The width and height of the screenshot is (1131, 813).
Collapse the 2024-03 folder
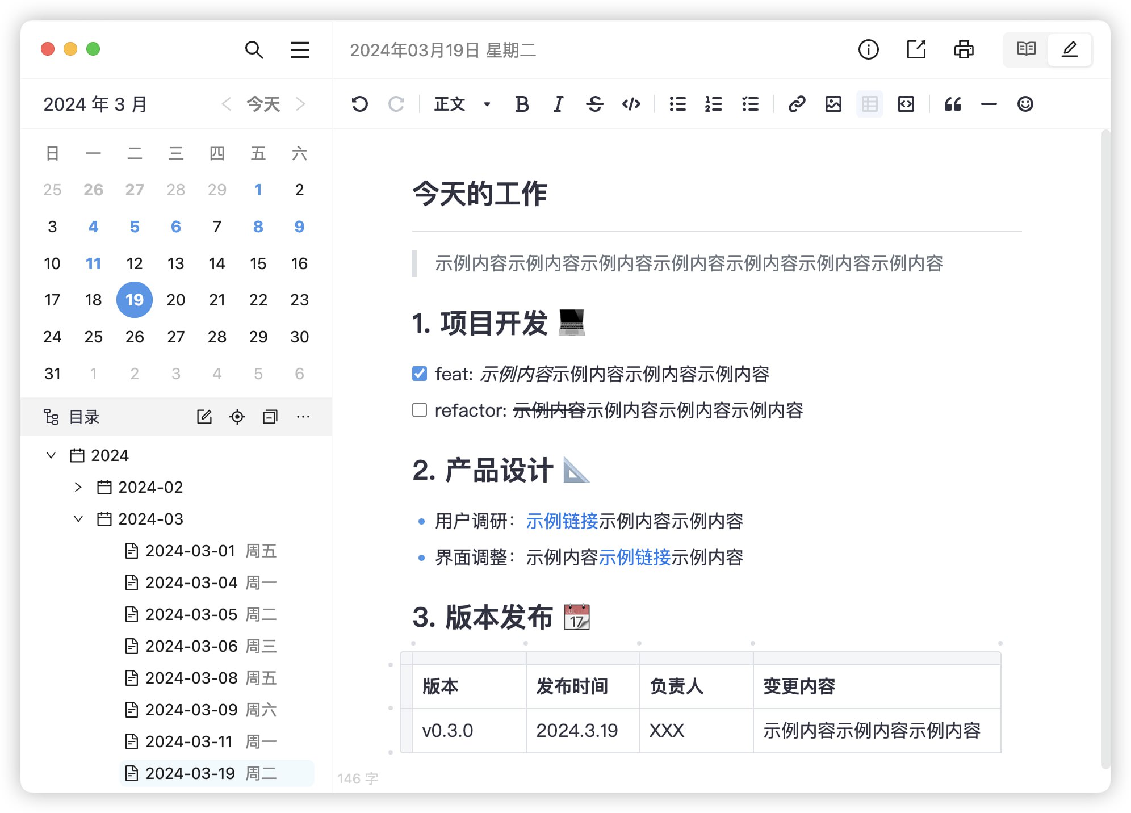[78, 519]
